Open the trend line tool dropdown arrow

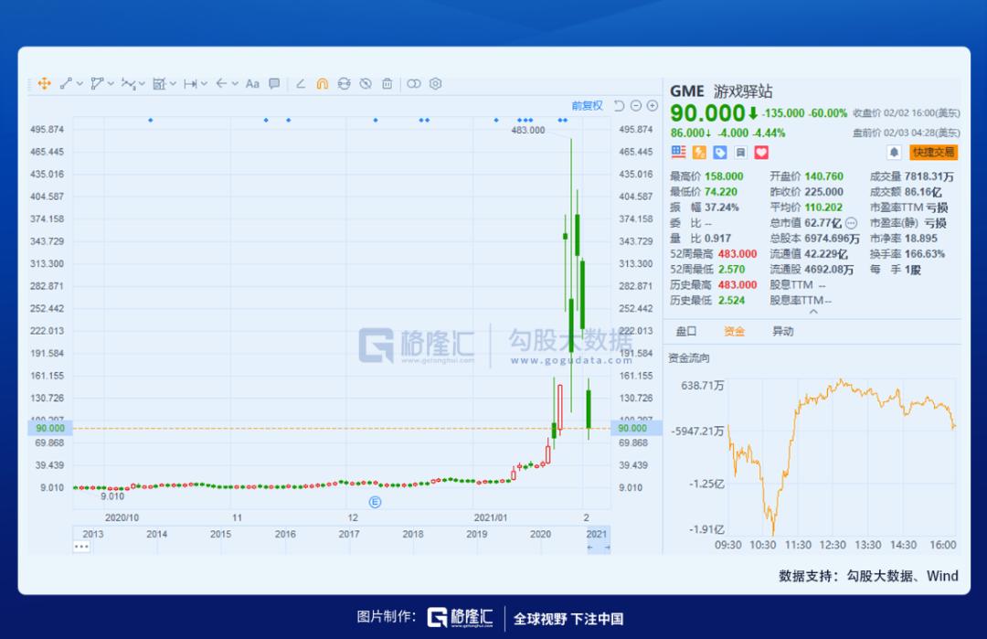coord(80,84)
